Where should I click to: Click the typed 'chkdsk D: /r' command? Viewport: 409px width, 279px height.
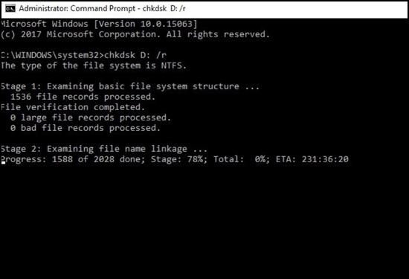click(x=135, y=55)
